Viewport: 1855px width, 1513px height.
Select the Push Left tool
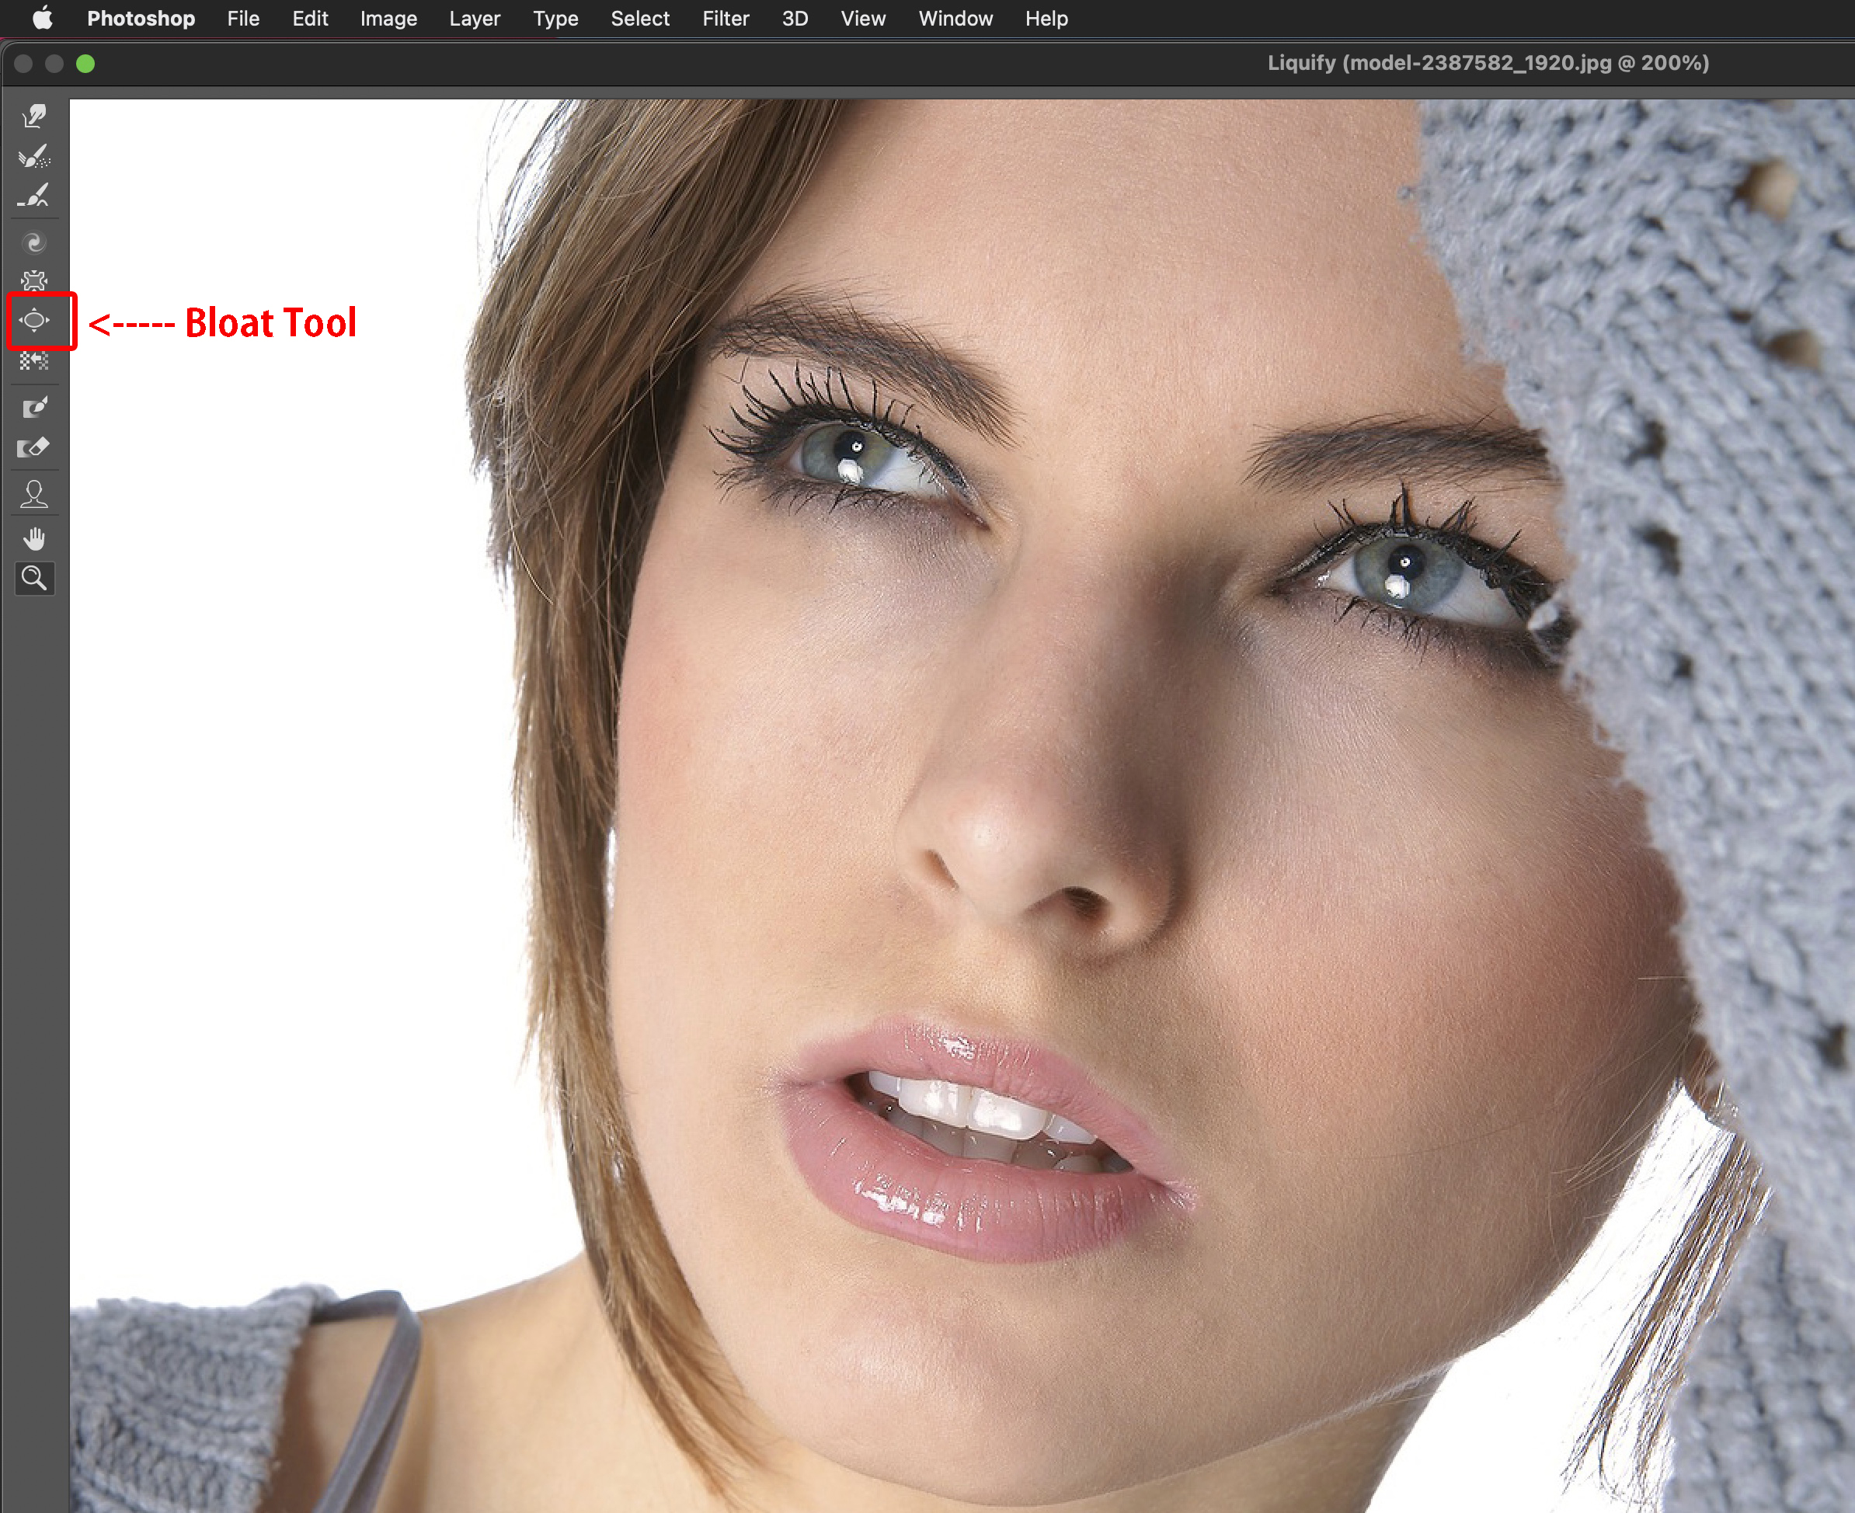(x=34, y=360)
